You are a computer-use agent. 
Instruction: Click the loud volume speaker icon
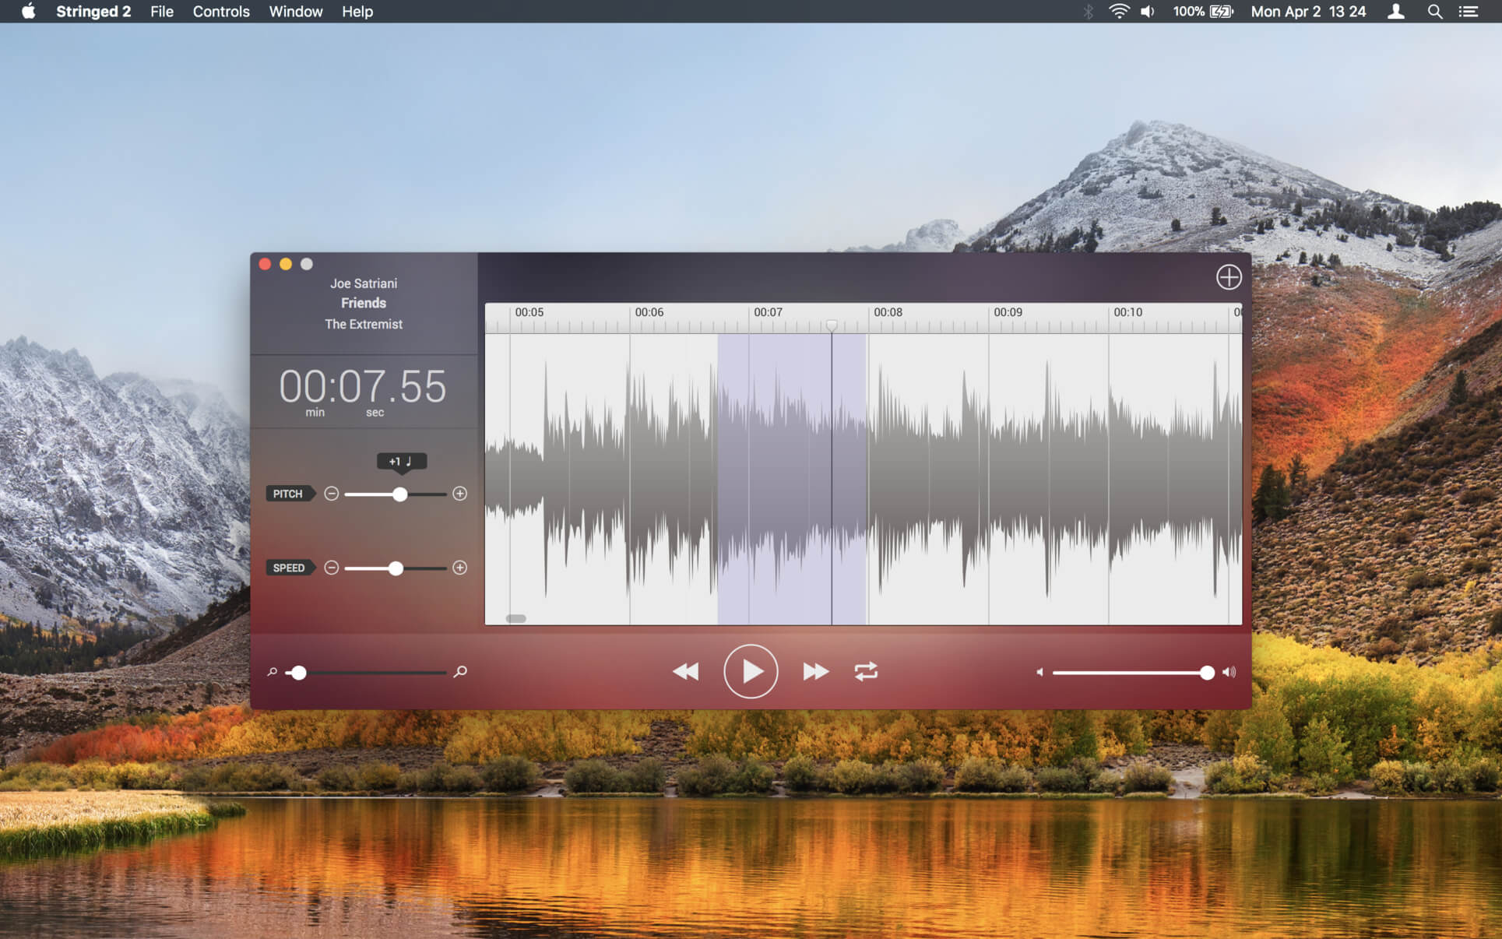tap(1229, 672)
